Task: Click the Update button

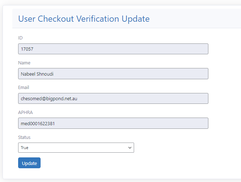Action: click(29, 163)
